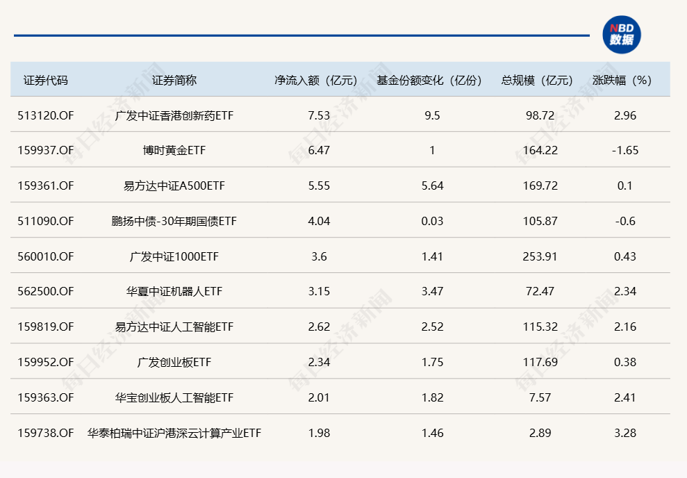Click the 证券简称 column header
The height and width of the screenshot is (478, 687).
pos(174,80)
